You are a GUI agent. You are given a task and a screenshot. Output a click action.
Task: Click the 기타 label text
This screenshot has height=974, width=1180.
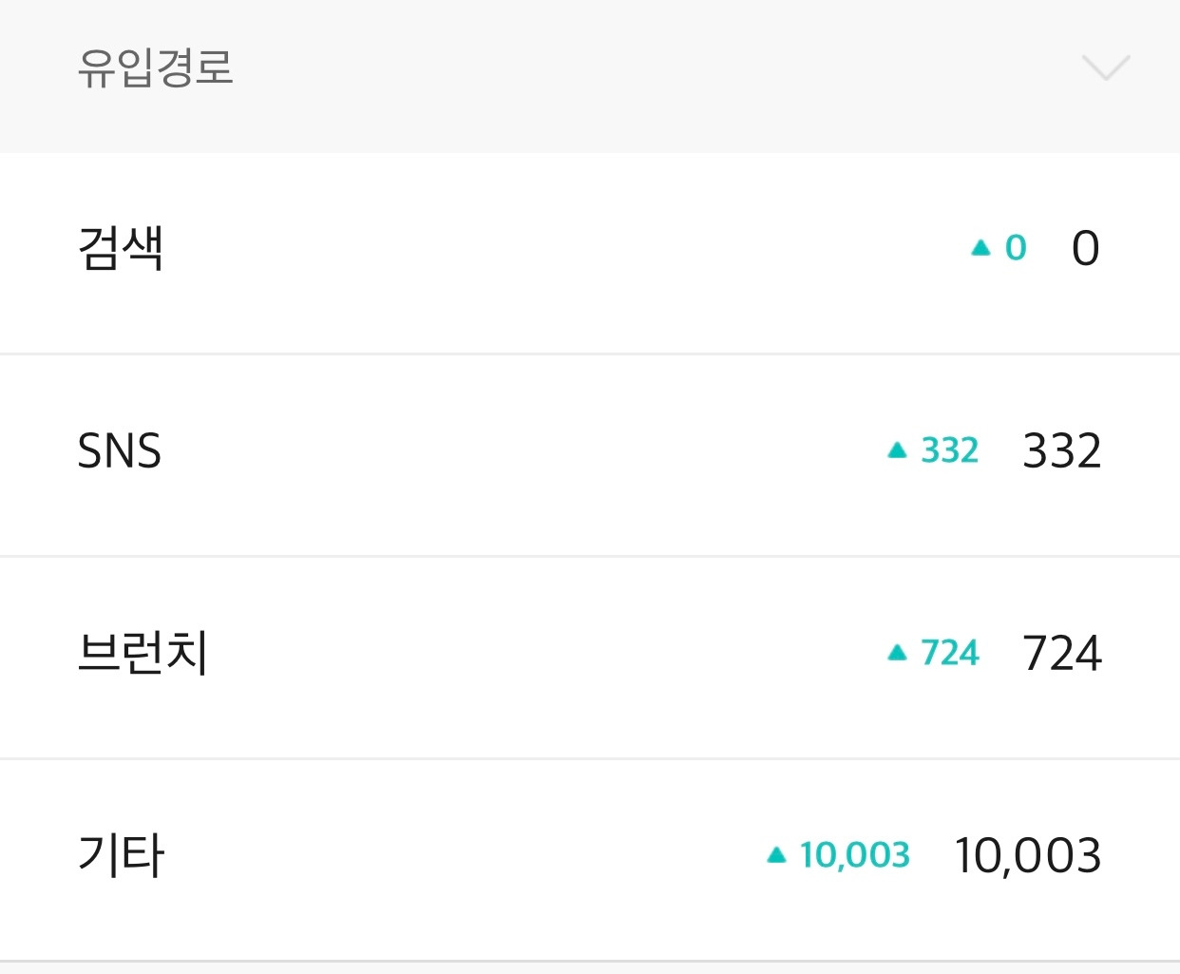click(121, 855)
